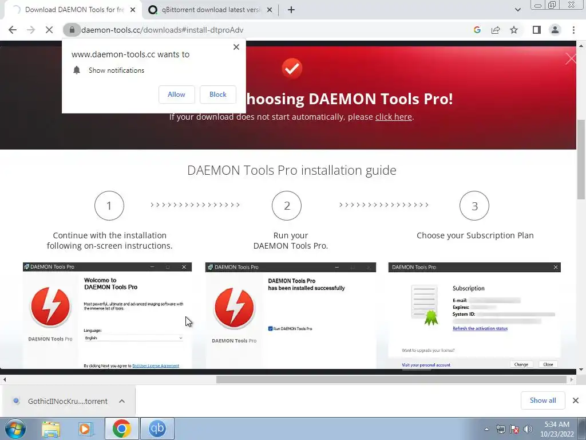Open qBittorrent from the taskbar

(x=157, y=429)
